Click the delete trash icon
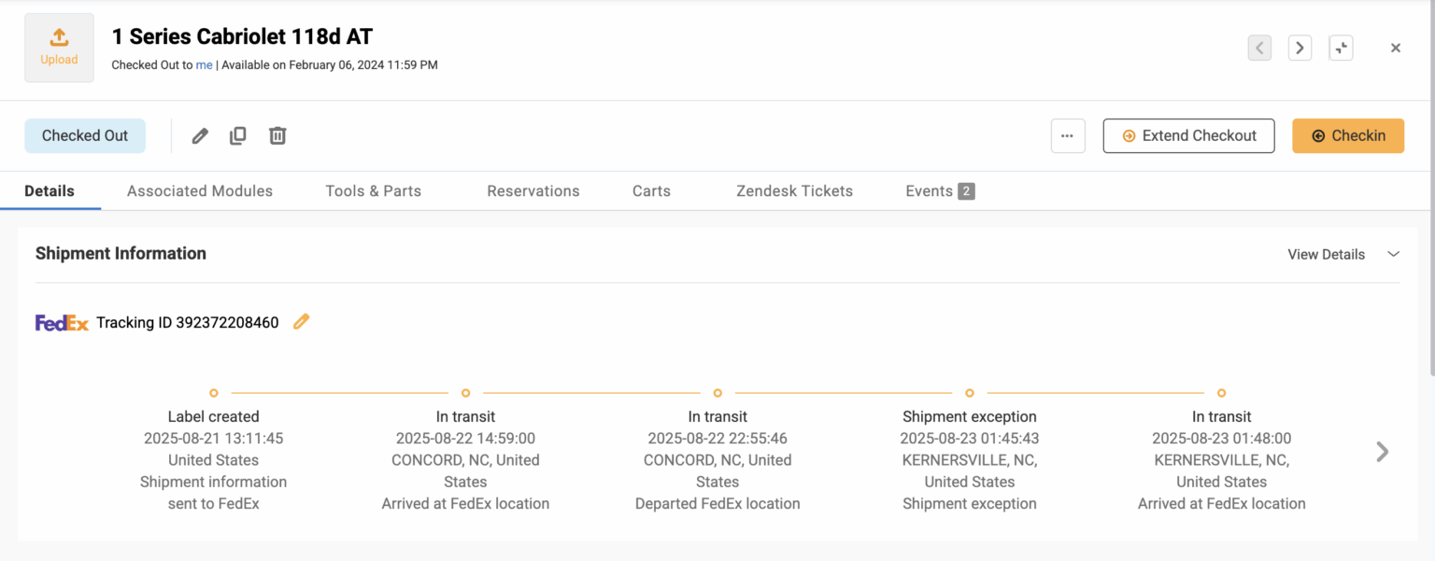1435x561 pixels. click(x=277, y=135)
